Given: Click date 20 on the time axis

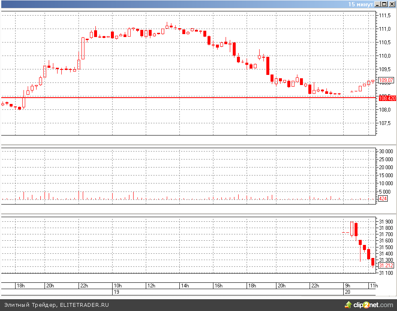Looking at the screenshot, I should coord(347,291).
